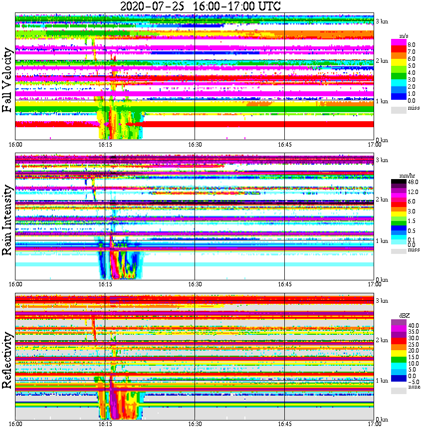Click the gray "miss" swatch in m/s legend
The height and width of the screenshot is (433, 424).
[x=399, y=110]
